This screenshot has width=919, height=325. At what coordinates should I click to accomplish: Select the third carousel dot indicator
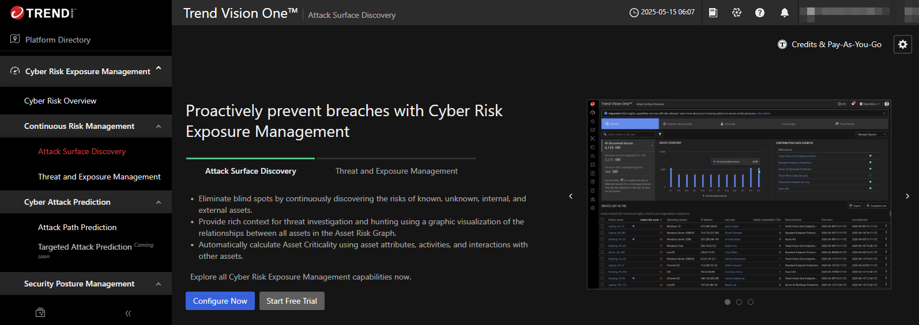(x=751, y=302)
